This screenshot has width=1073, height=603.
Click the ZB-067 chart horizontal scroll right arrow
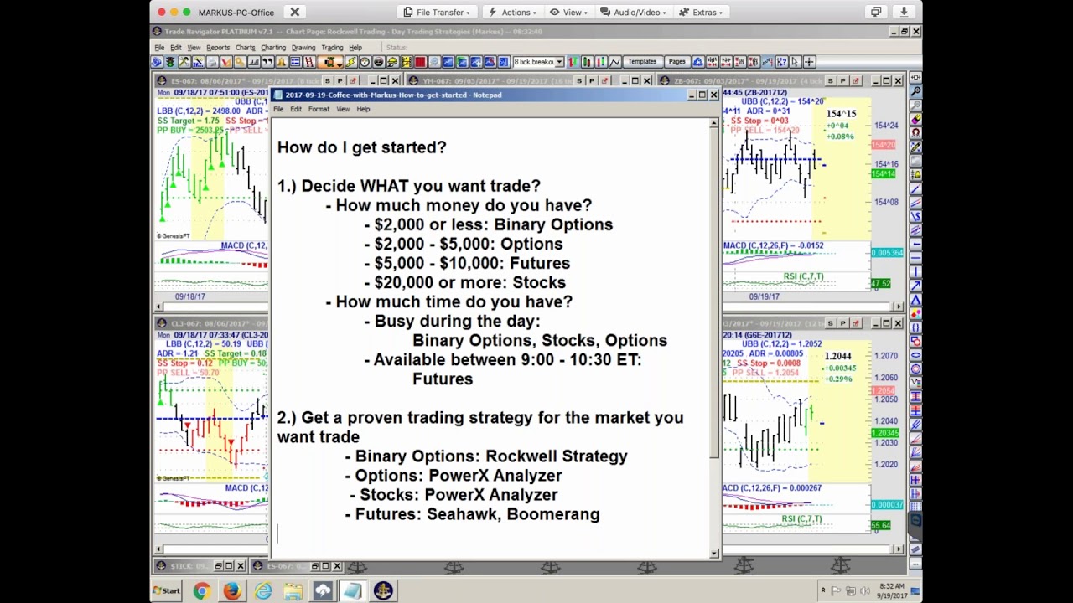(899, 307)
